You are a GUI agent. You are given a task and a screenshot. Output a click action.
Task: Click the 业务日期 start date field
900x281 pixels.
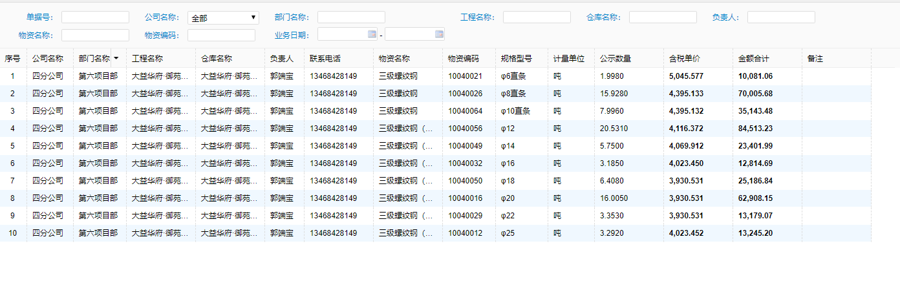pyautogui.click(x=347, y=34)
